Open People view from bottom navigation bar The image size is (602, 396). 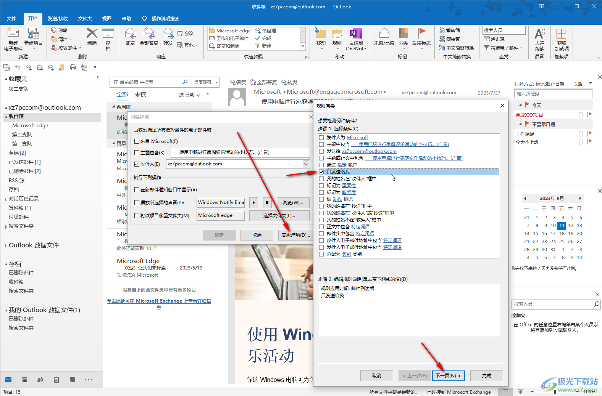click(x=40, y=380)
